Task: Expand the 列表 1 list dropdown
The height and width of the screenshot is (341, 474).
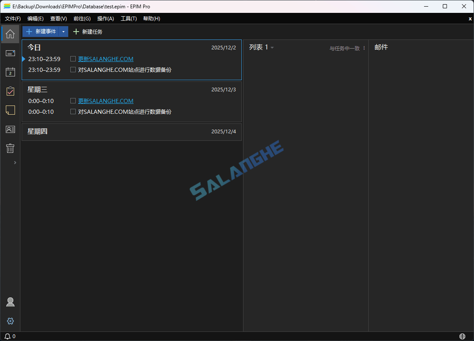Action: (272, 48)
